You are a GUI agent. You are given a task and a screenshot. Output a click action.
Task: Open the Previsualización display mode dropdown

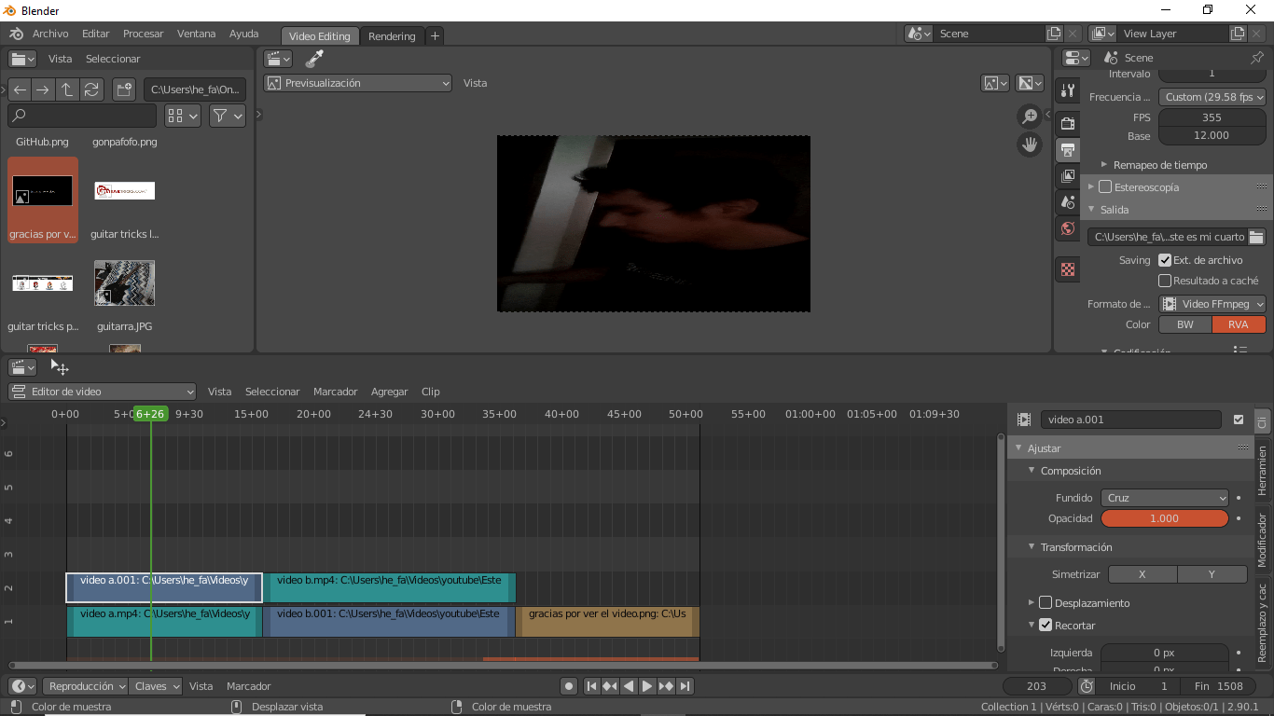click(357, 83)
